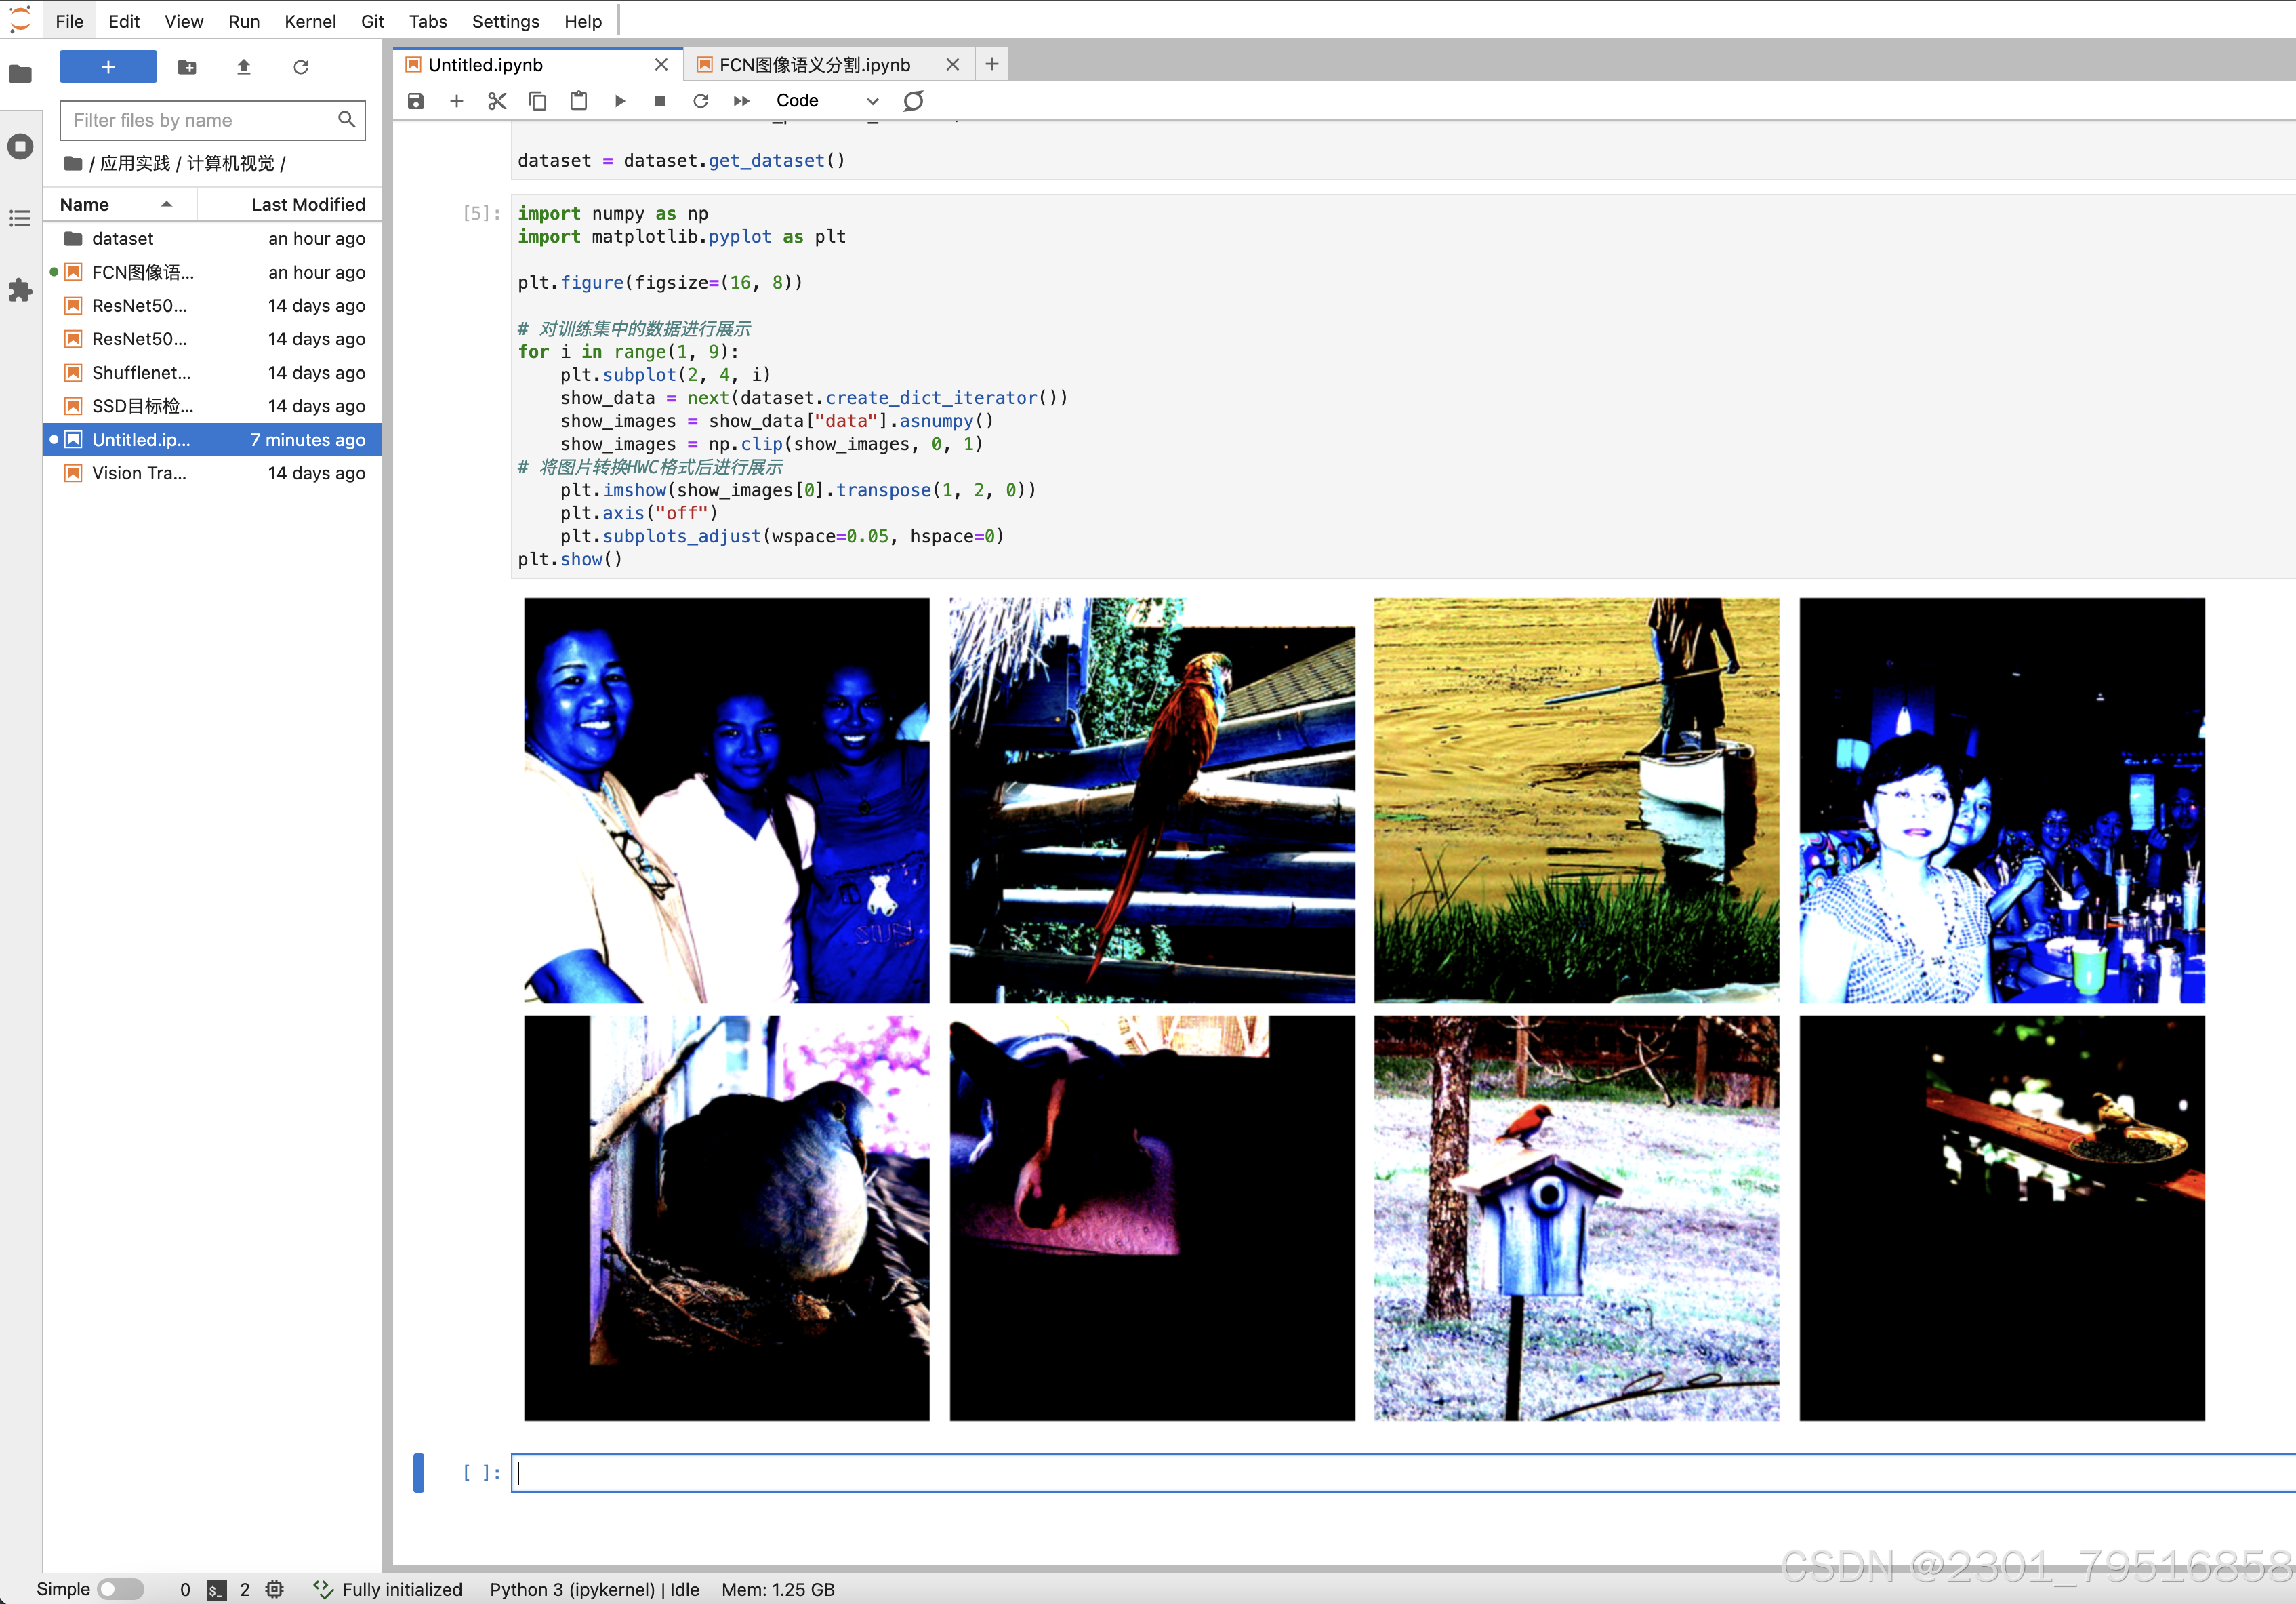Open the Tabs menu
Viewport: 2296px width, 1604px height.
428,21
